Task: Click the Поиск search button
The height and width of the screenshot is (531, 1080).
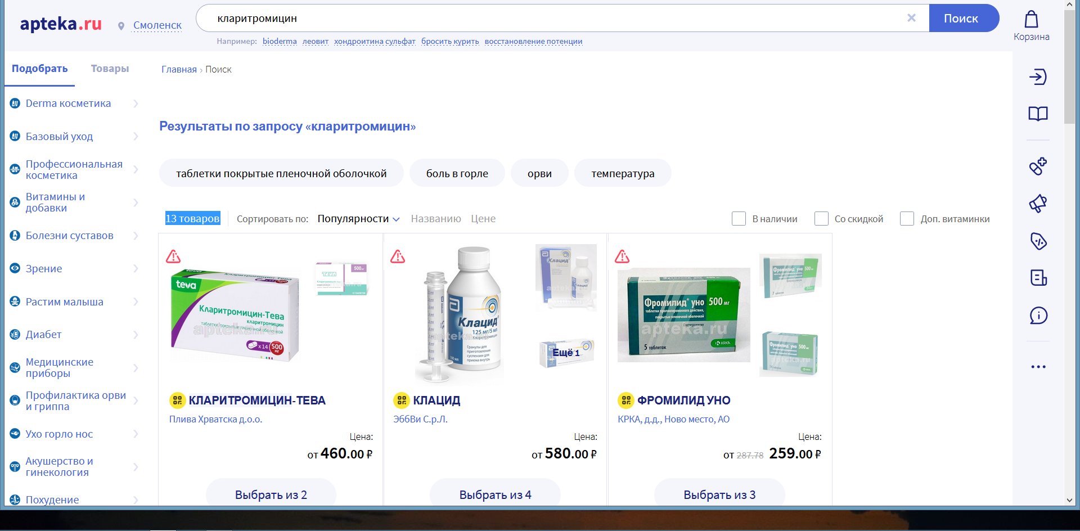Action: coord(964,18)
